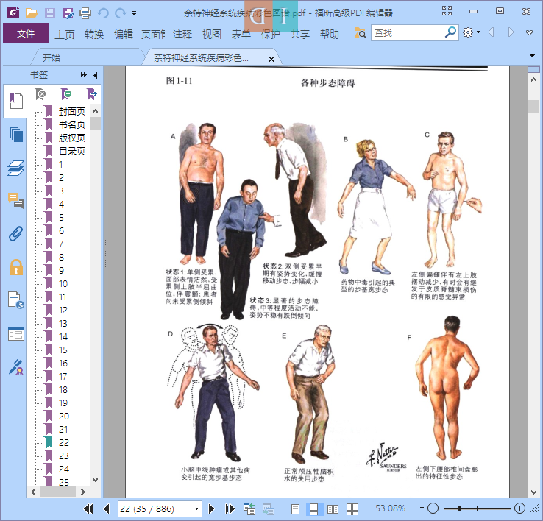Screen dimensions: 543x521
Task: Switch to the 编辑 ribbon tab
Action: 124,35
